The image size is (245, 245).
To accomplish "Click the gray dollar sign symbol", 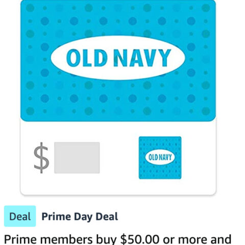I will tap(41, 158).
